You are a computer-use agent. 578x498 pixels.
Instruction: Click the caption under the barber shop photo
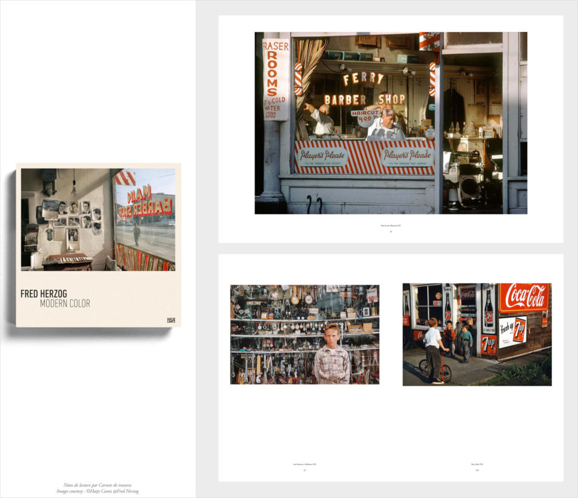pyautogui.click(x=391, y=226)
